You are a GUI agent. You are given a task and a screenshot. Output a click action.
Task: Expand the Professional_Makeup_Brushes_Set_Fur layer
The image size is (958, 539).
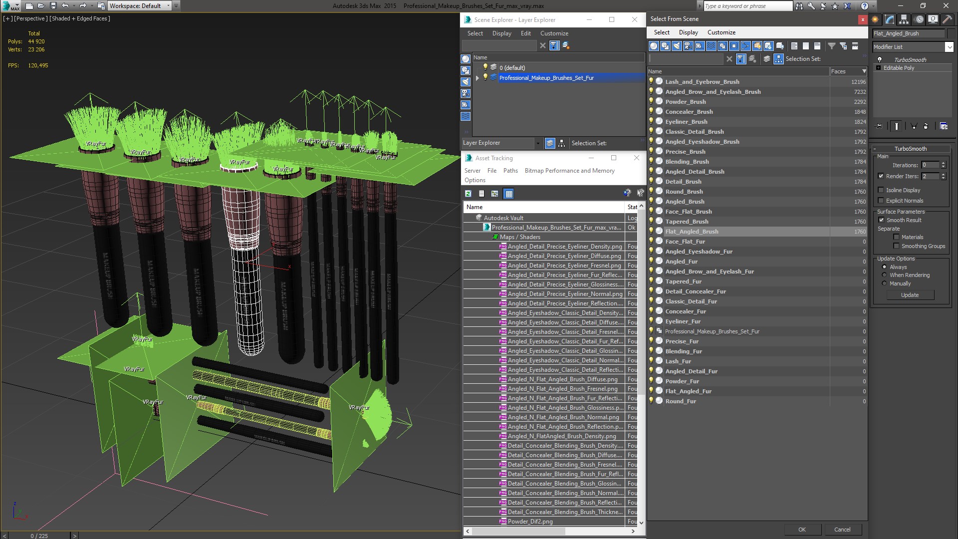(x=477, y=78)
